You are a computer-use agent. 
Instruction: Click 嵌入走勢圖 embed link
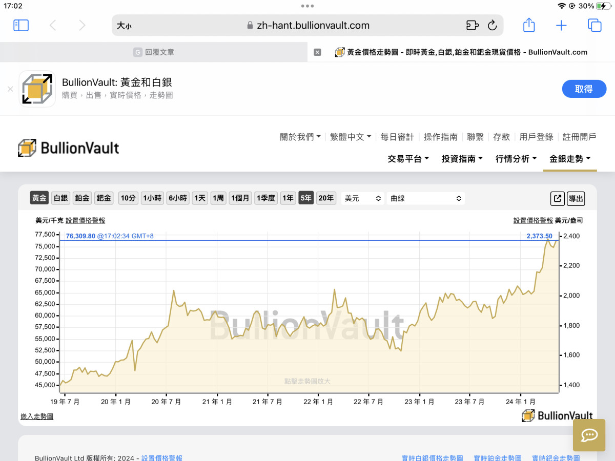[37, 416]
